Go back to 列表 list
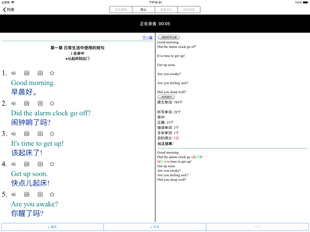This screenshot has height=232, width=310. (x=9, y=10)
